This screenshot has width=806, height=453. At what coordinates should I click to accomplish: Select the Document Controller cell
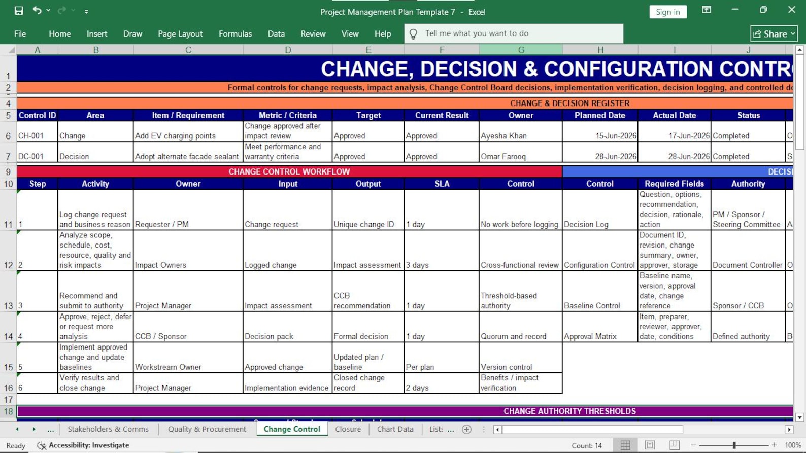748,251
